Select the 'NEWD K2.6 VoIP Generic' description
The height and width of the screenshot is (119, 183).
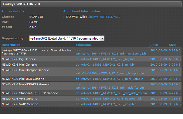(x=20, y=104)
